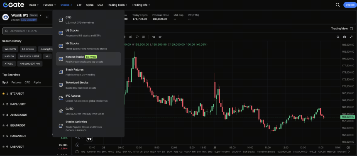This screenshot has height=156, width=357.
Task: Select Stock Futures menu entry
Action: [88, 72]
